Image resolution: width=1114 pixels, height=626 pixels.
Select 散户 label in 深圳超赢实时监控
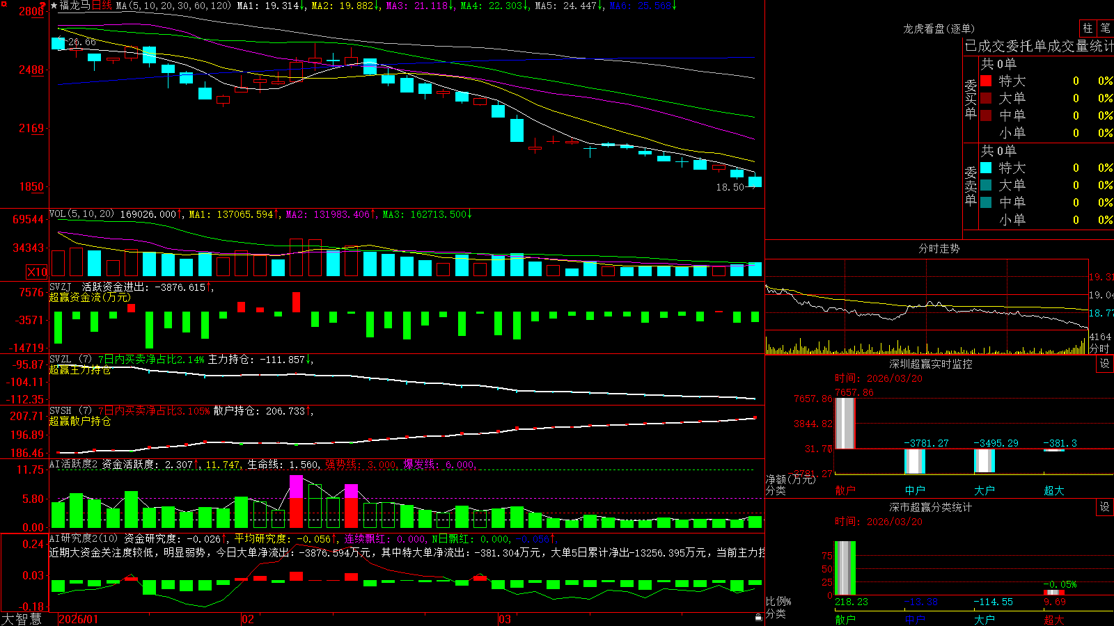click(845, 490)
